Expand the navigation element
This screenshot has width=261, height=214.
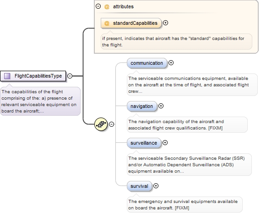(x=161, y=106)
